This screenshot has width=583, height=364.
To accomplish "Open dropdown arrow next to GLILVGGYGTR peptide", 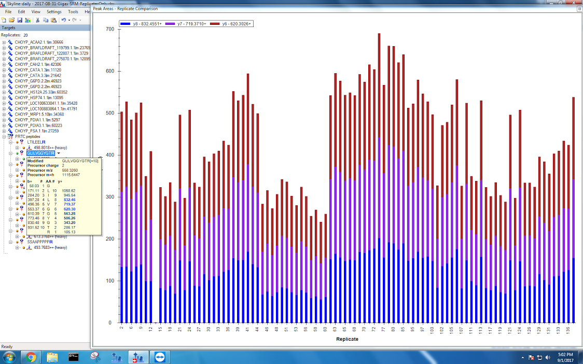I will (59, 153).
